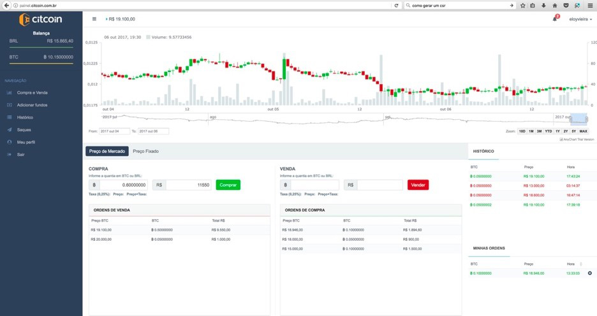Bookmark this page with the star icon

point(523,5)
